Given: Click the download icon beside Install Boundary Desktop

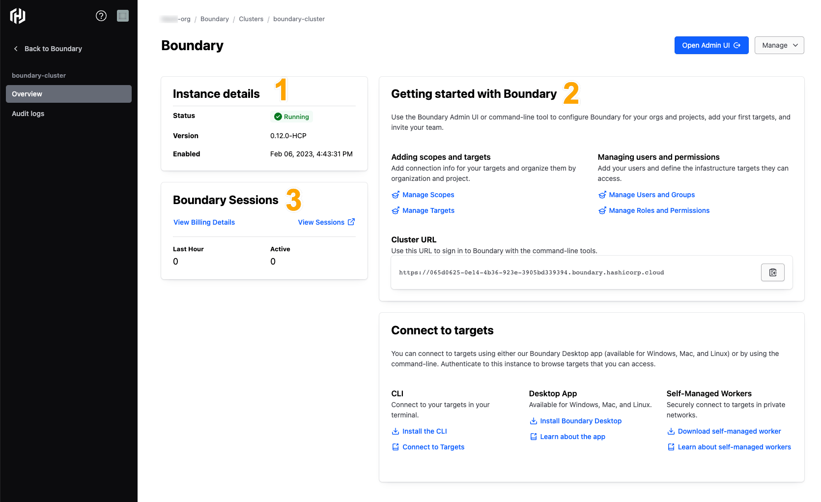Looking at the screenshot, I should pos(534,421).
